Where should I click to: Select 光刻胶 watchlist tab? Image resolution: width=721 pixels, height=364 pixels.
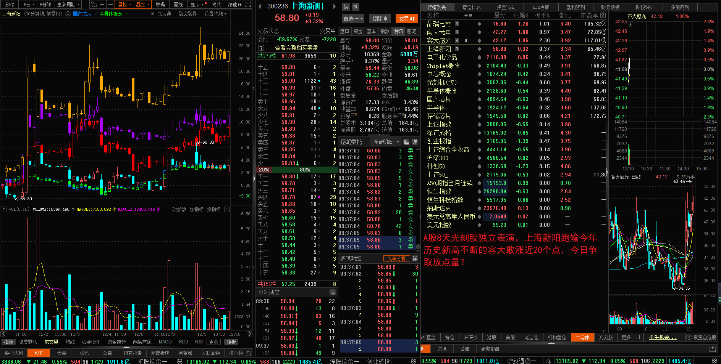(x=606, y=337)
